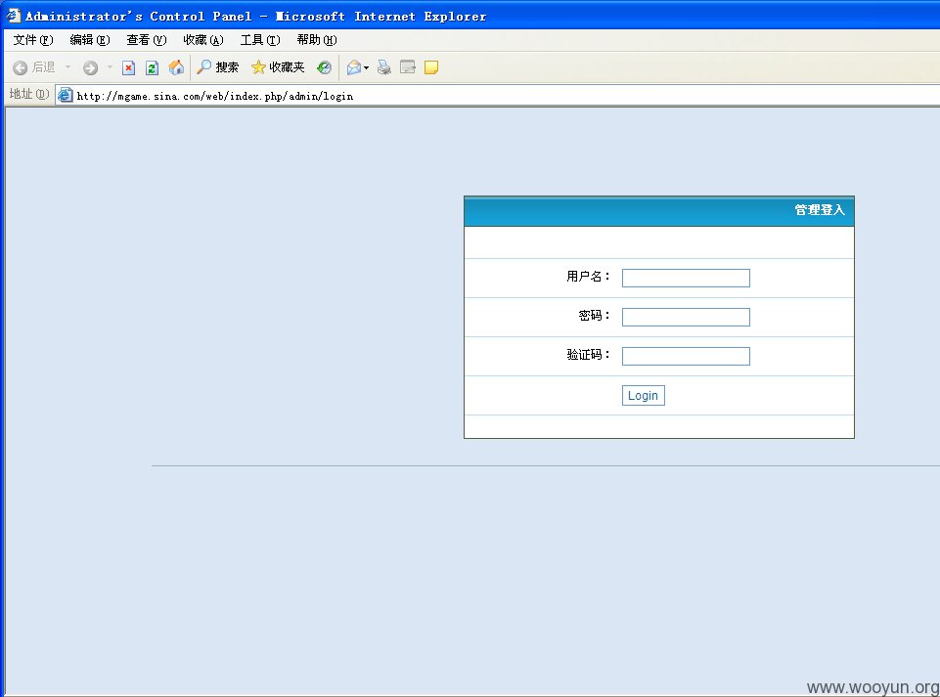The height and width of the screenshot is (697, 940).
Task: Click the IE page icon in address bar
Action: [x=66, y=95]
